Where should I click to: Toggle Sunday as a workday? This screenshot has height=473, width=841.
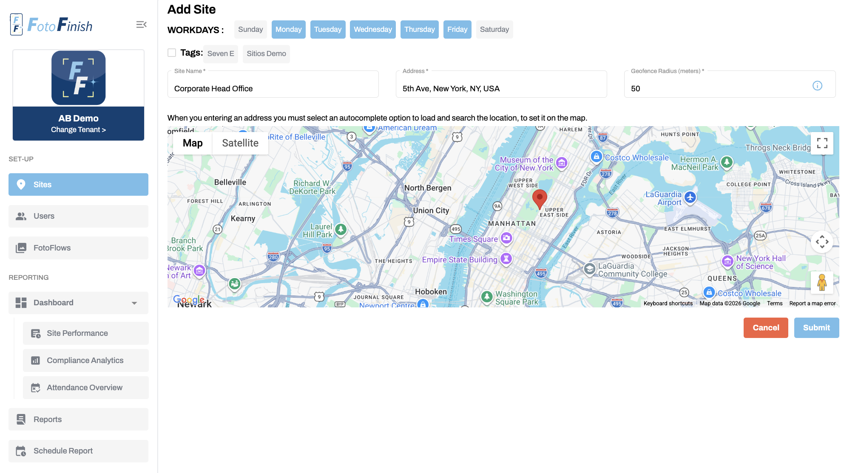(x=250, y=30)
